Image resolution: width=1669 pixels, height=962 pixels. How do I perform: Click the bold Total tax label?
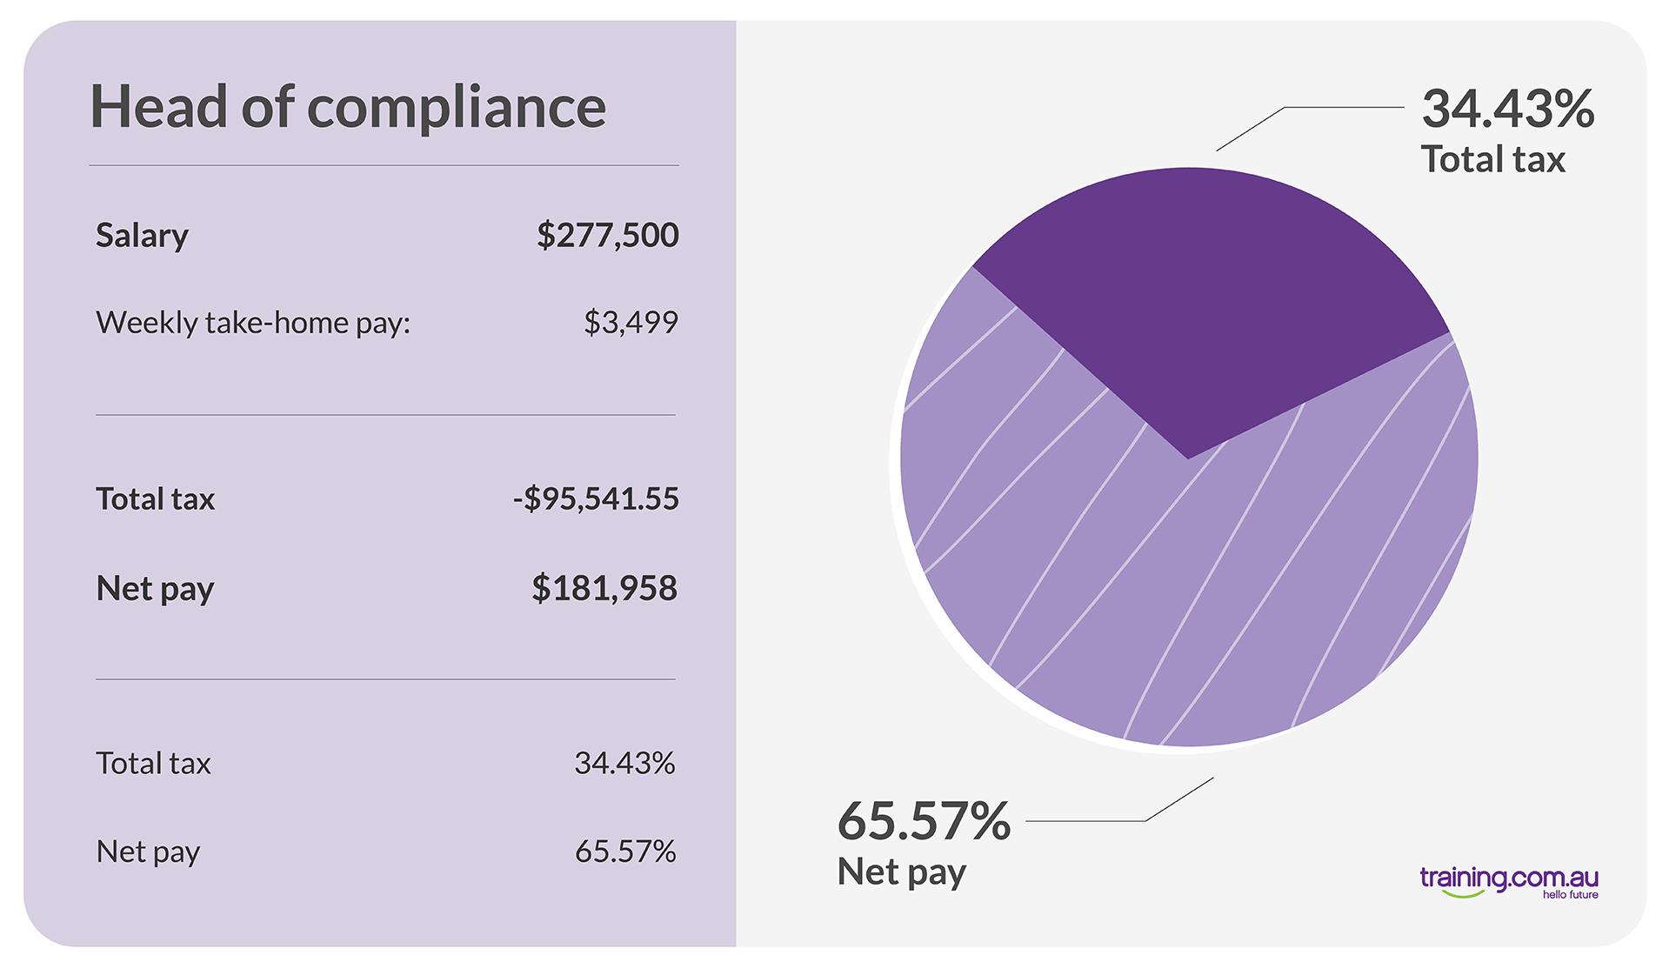pos(155,499)
